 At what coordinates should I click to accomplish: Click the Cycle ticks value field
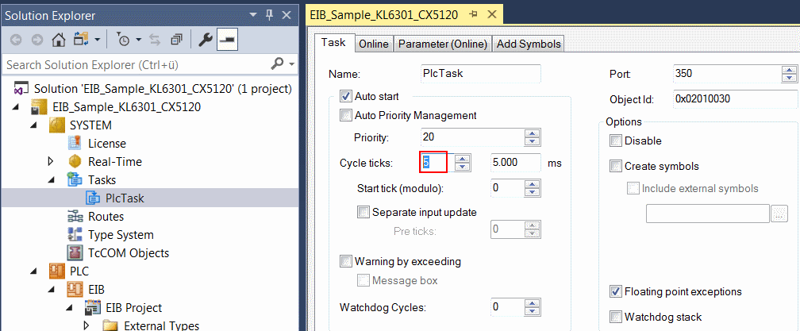pyautogui.click(x=437, y=162)
